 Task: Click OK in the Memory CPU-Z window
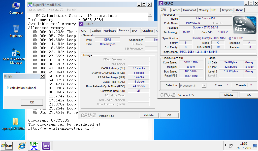pos(169,115)
